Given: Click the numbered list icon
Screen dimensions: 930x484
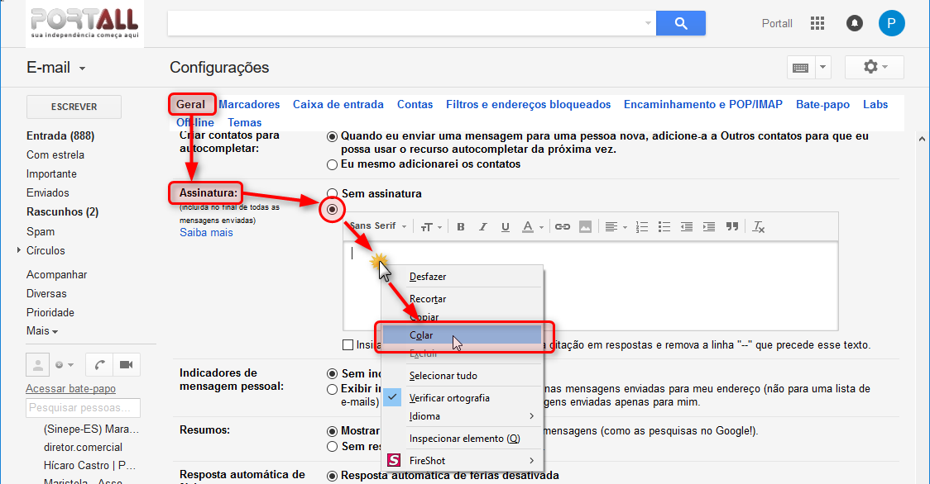Looking at the screenshot, I should [642, 227].
